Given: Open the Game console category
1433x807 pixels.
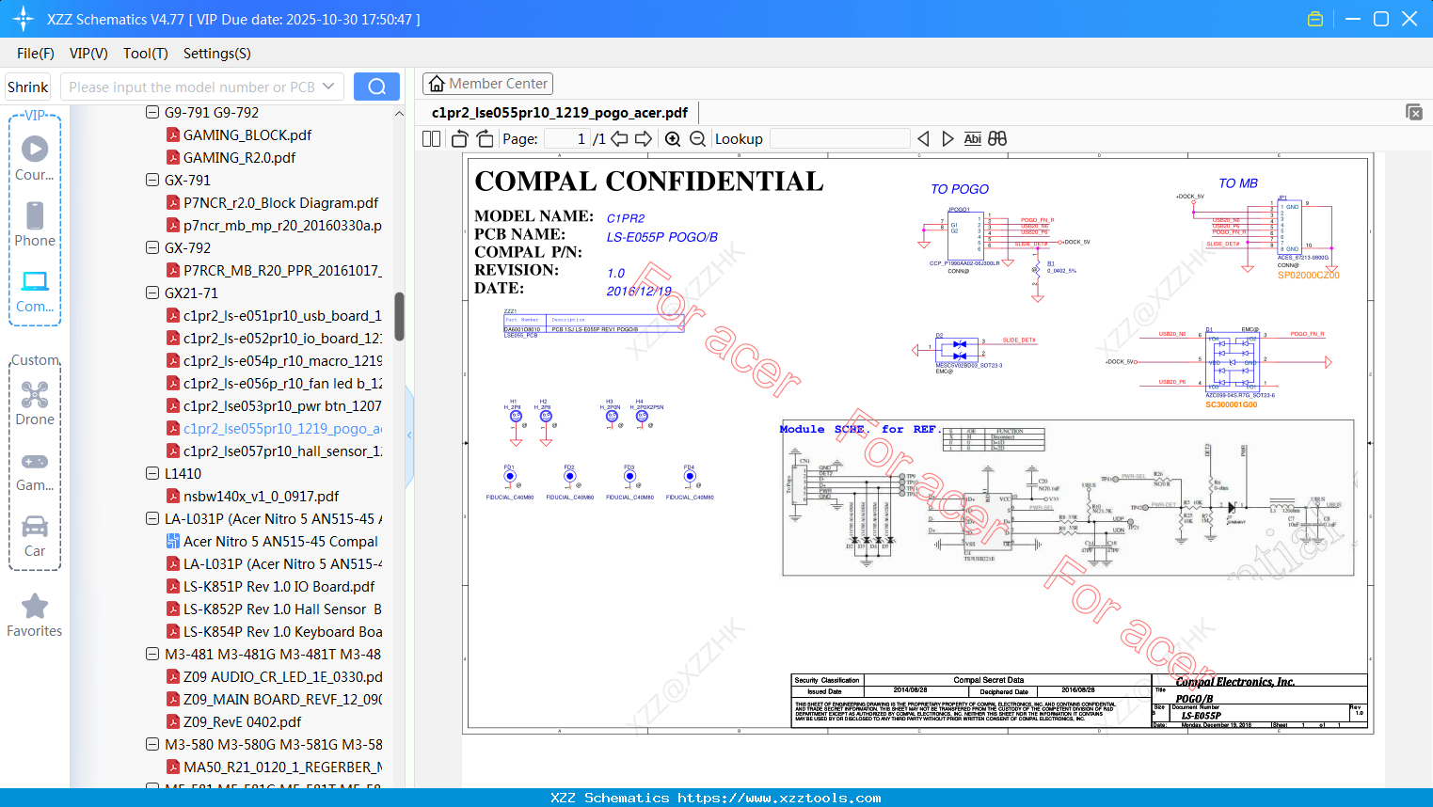Looking at the screenshot, I should click(x=35, y=470).
